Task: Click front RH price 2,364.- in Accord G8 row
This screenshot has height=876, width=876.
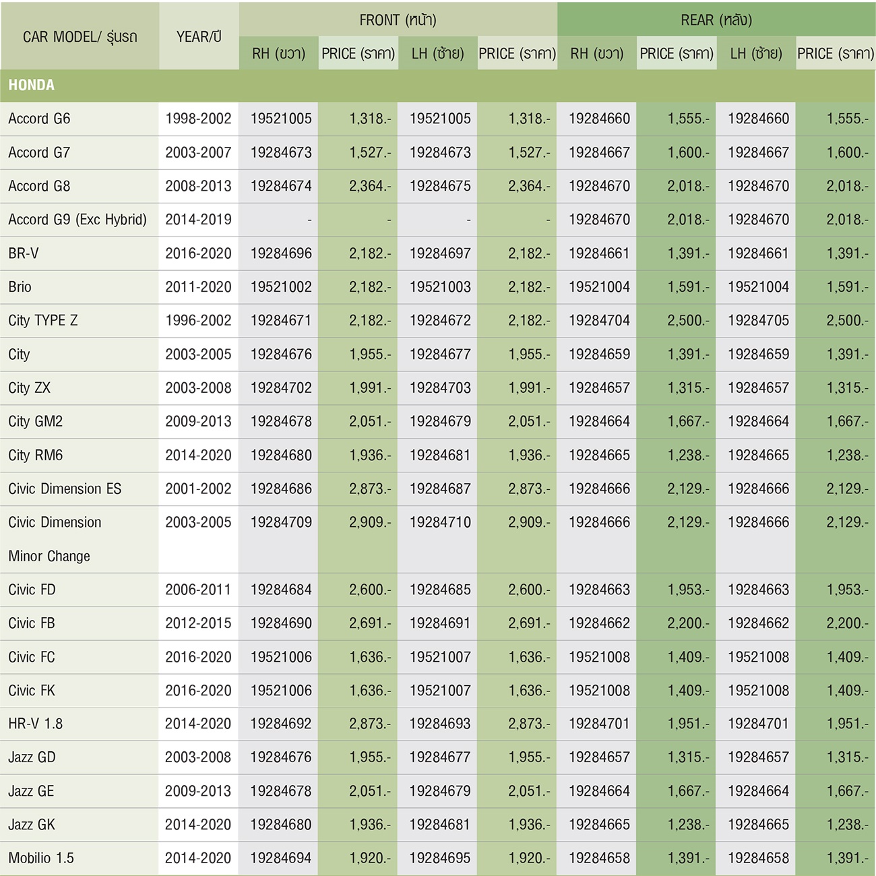Action: tap(370, 186)
